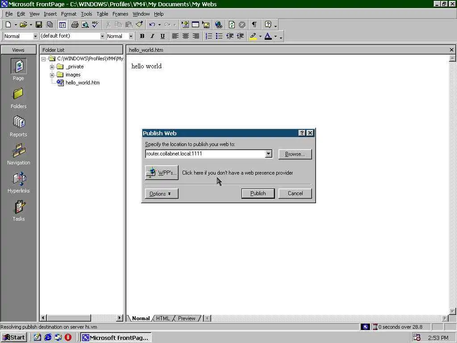Click the Options button

click(x=162, y=194)
